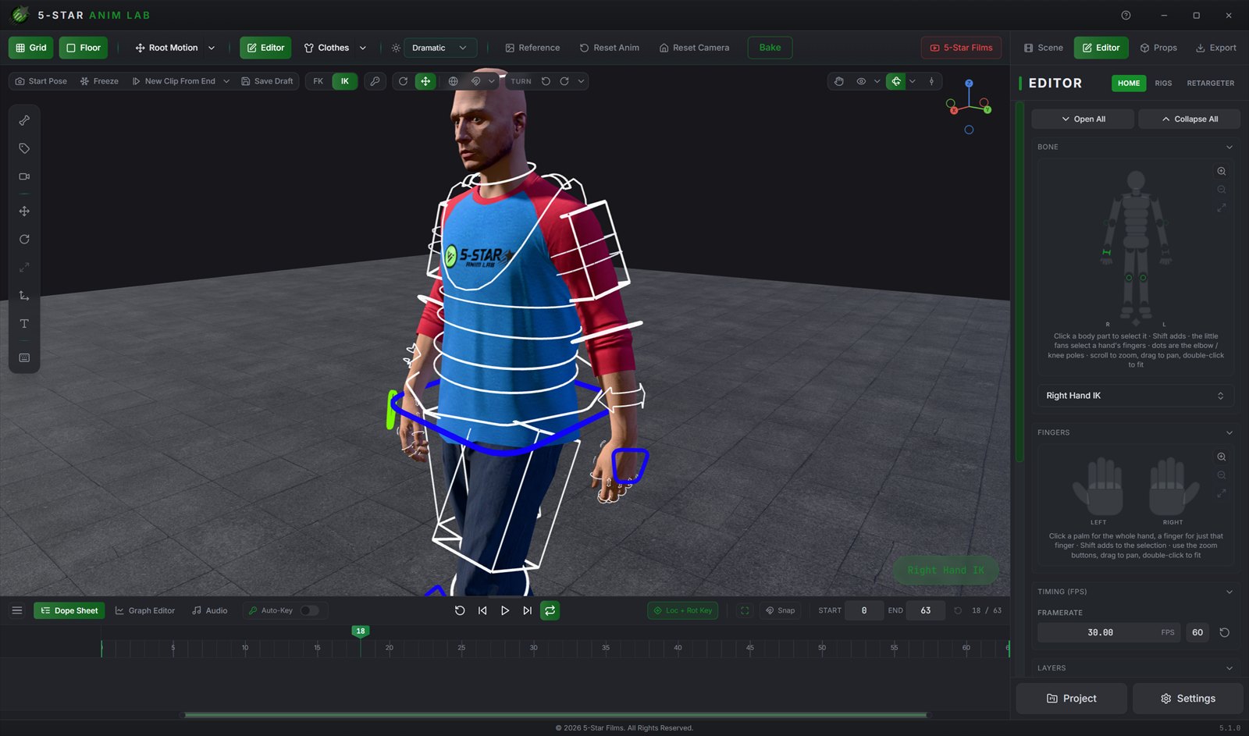Viewport: 1249px width, 736px height.
Task: Click the timeline horizontal scrollbar
Action: pos(556,714)
